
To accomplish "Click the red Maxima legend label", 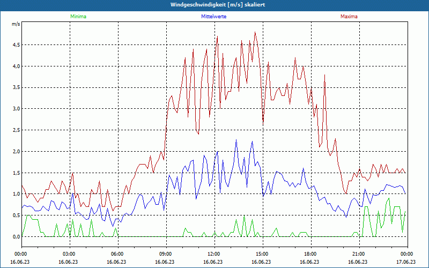I will coord(349,17).
